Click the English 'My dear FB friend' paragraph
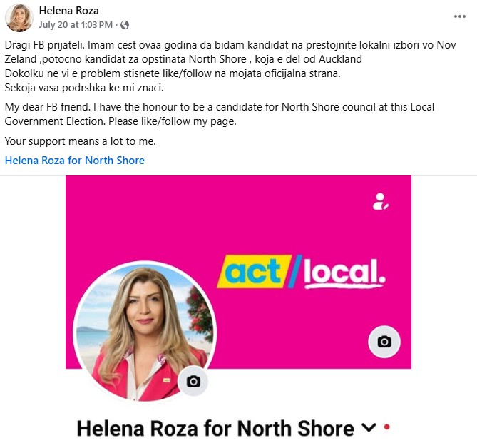477x443 pixels. 220,114
